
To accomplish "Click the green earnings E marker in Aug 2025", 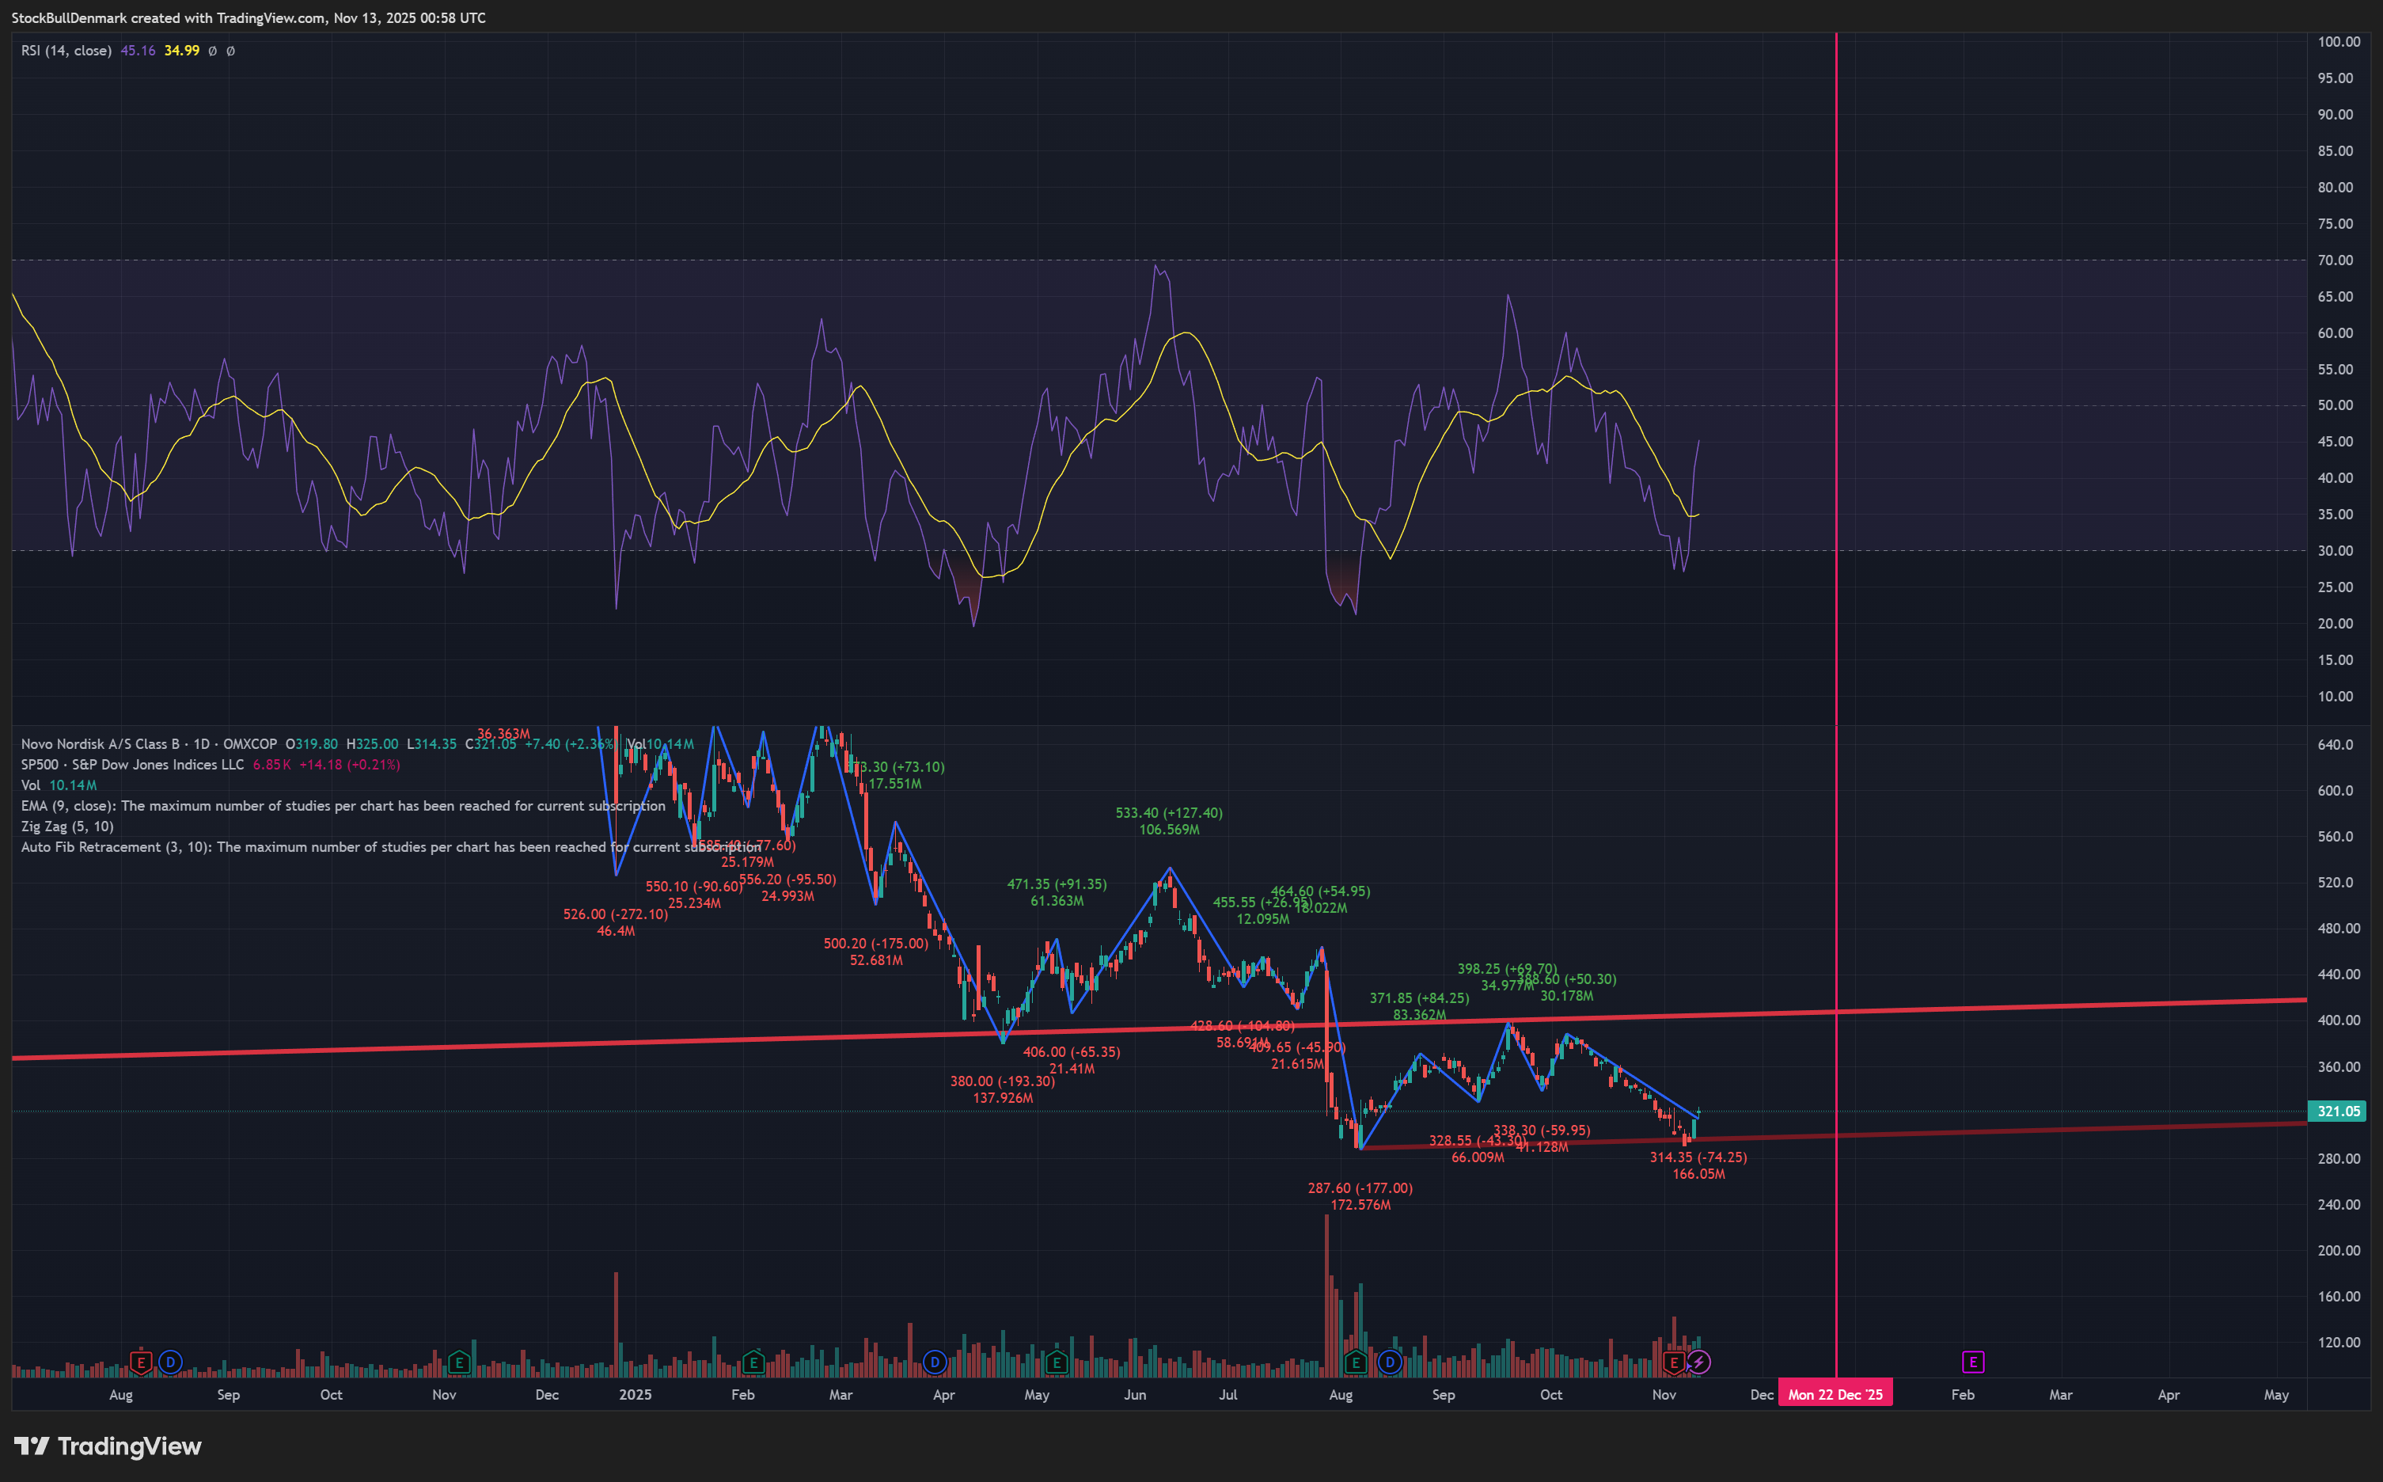I will pyautogui.click(x=1356, y=1362).
